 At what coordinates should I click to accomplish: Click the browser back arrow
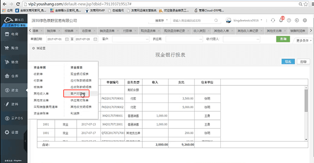(4, 4)
